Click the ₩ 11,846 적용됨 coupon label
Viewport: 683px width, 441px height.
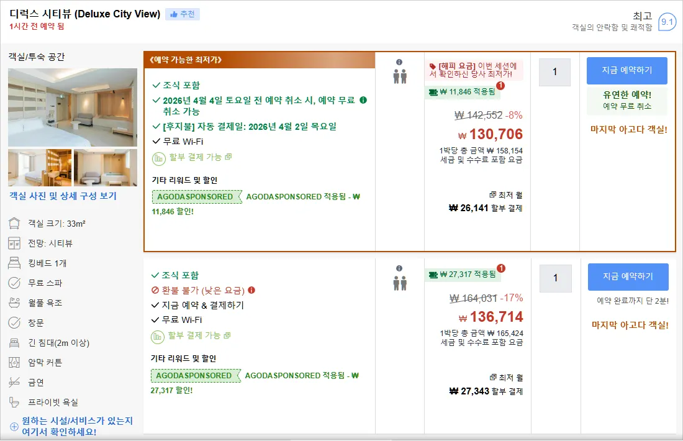pyautogui.click(x=462, y=92)
